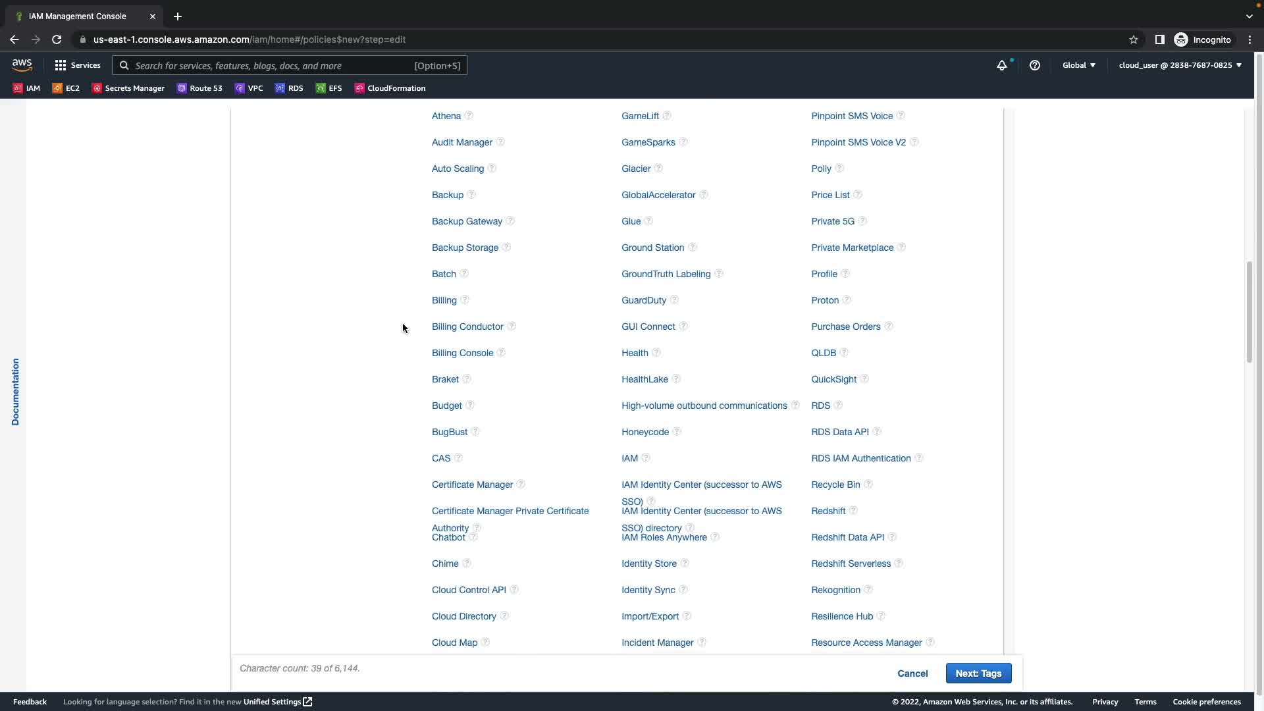Click help icon next to QuickSight

864,379
